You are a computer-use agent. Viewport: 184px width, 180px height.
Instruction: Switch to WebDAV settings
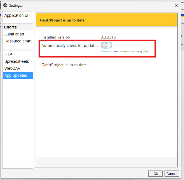pos(12,68)
